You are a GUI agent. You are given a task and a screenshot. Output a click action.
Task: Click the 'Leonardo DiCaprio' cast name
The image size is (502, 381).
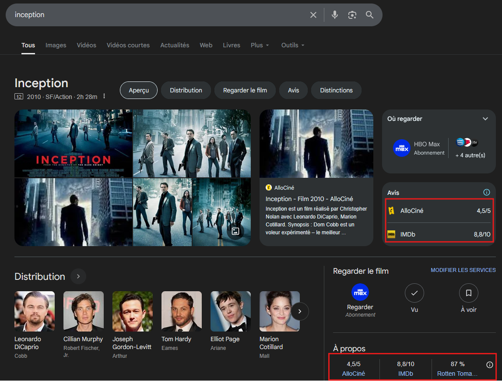pyautogui.click(x=28, y=343)
